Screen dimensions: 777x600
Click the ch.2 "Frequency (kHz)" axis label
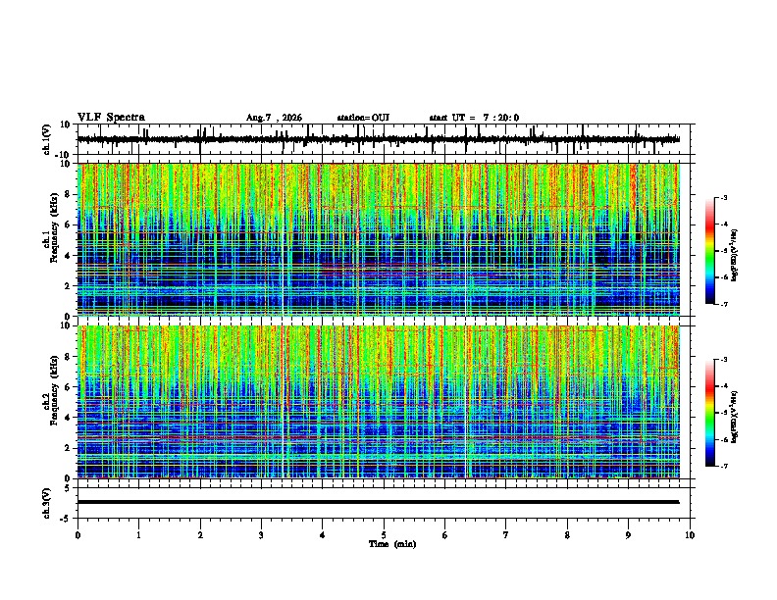coord(54,390)
